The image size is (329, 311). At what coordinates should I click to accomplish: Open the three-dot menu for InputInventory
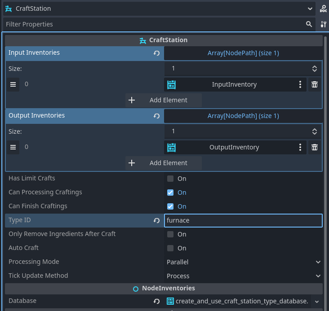[300, 84]
